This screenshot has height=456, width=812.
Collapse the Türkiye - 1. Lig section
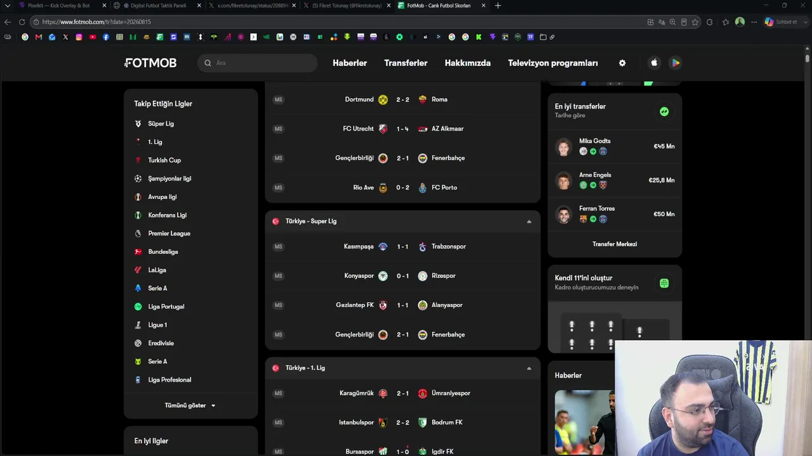point(529,368)
